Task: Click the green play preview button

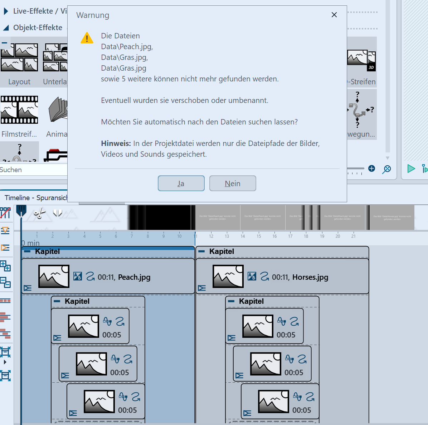Action: 411,169
